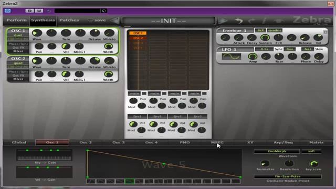Open the MSEG tab
Image resolution: width=336 pixels, height=189 pixels.
(217, 142)
